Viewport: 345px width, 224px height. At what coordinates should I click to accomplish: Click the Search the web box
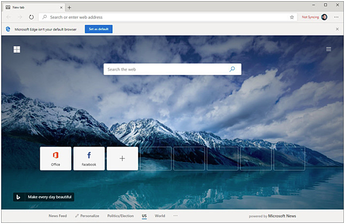[172, 69]
